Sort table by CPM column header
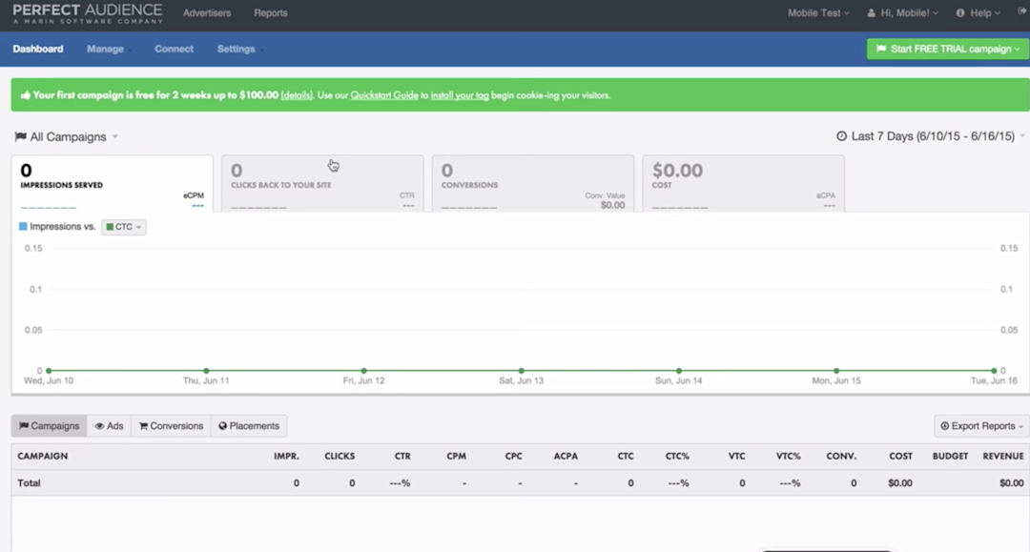 click(457, 456)
